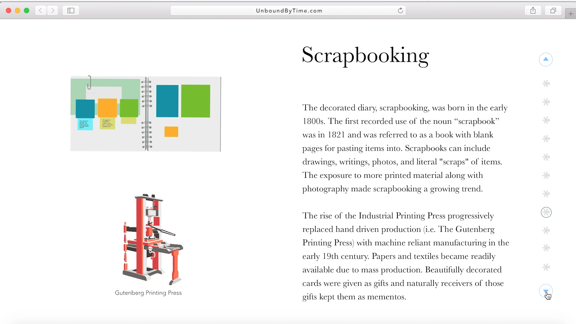Click the Gutenberg Printing Press caption

tap(148, 293)
